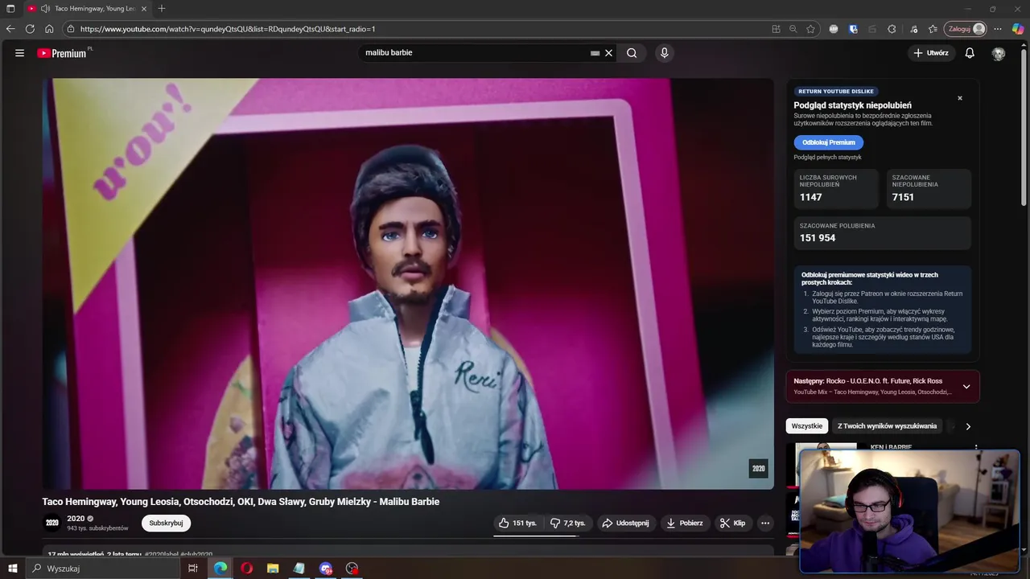1030x579 pixels.
Task: Open the Adblock Plus extension
Action: (x=834, y=29)
